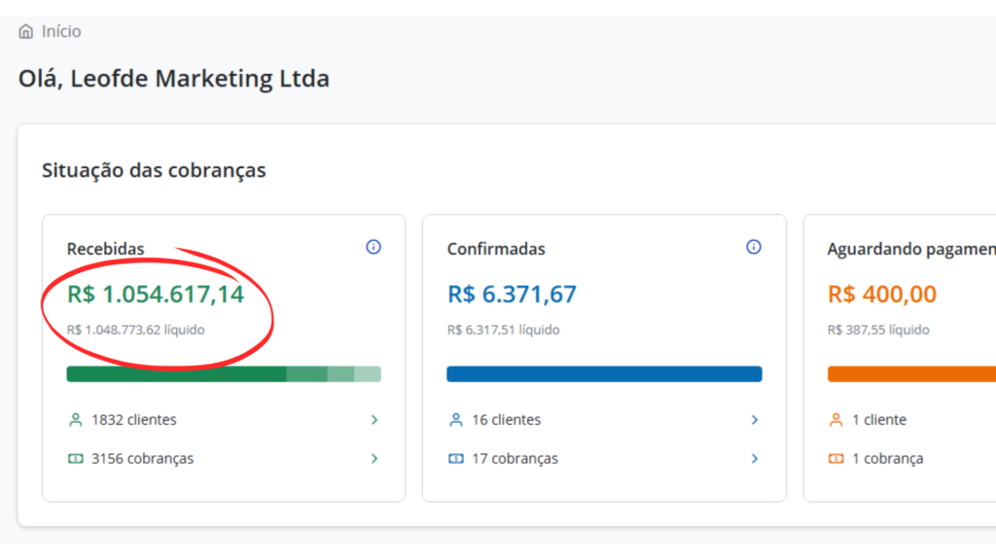Open the 1832 clientes link
This screenshot has height=560, width=996.
point(134,420)
